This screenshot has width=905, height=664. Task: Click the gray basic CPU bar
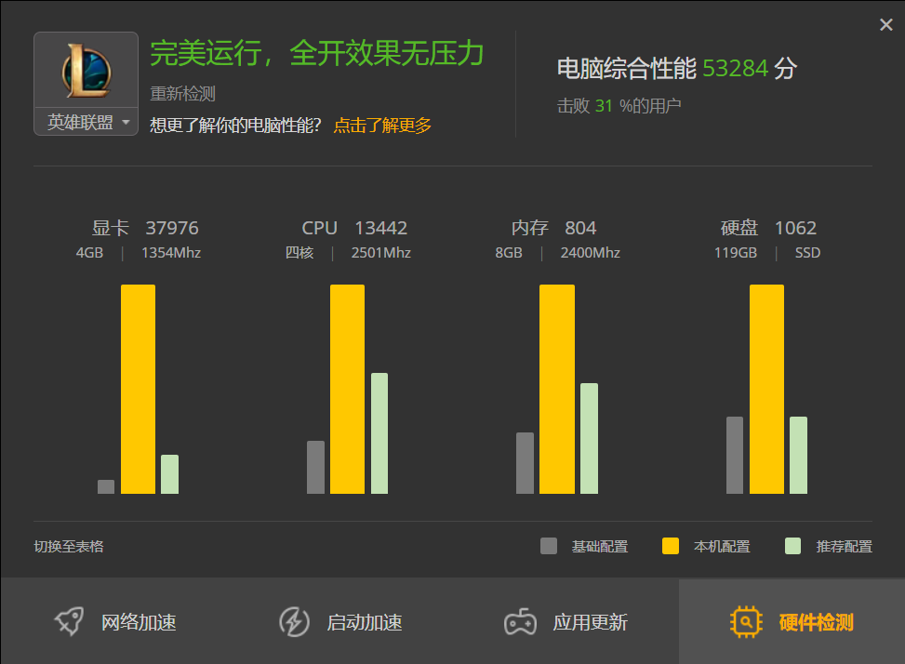(315, 467)
